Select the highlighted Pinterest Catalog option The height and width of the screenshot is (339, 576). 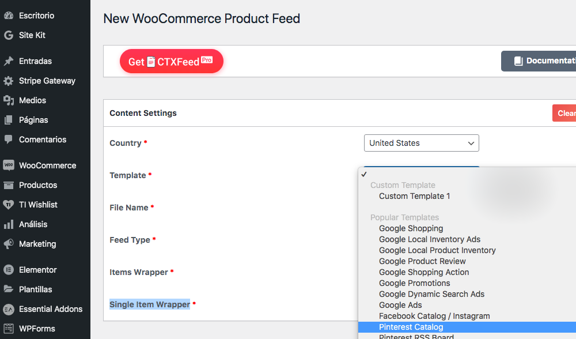pyautogui.click(x=467, y=327)
